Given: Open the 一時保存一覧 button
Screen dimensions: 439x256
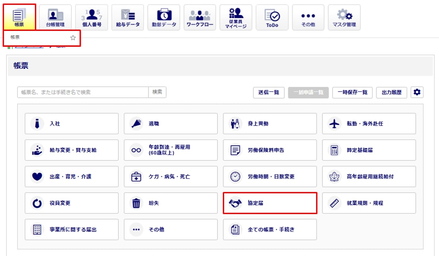Looking at the screenshot, I should tap(352, 92).
